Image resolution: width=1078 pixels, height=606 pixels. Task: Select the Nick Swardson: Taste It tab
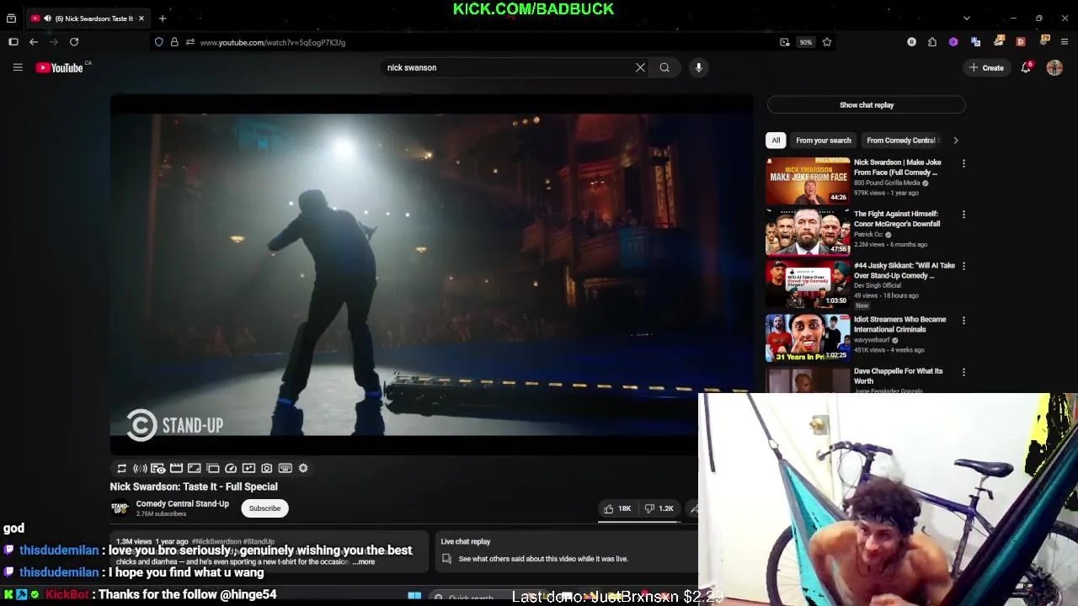(x=88, y=19)
